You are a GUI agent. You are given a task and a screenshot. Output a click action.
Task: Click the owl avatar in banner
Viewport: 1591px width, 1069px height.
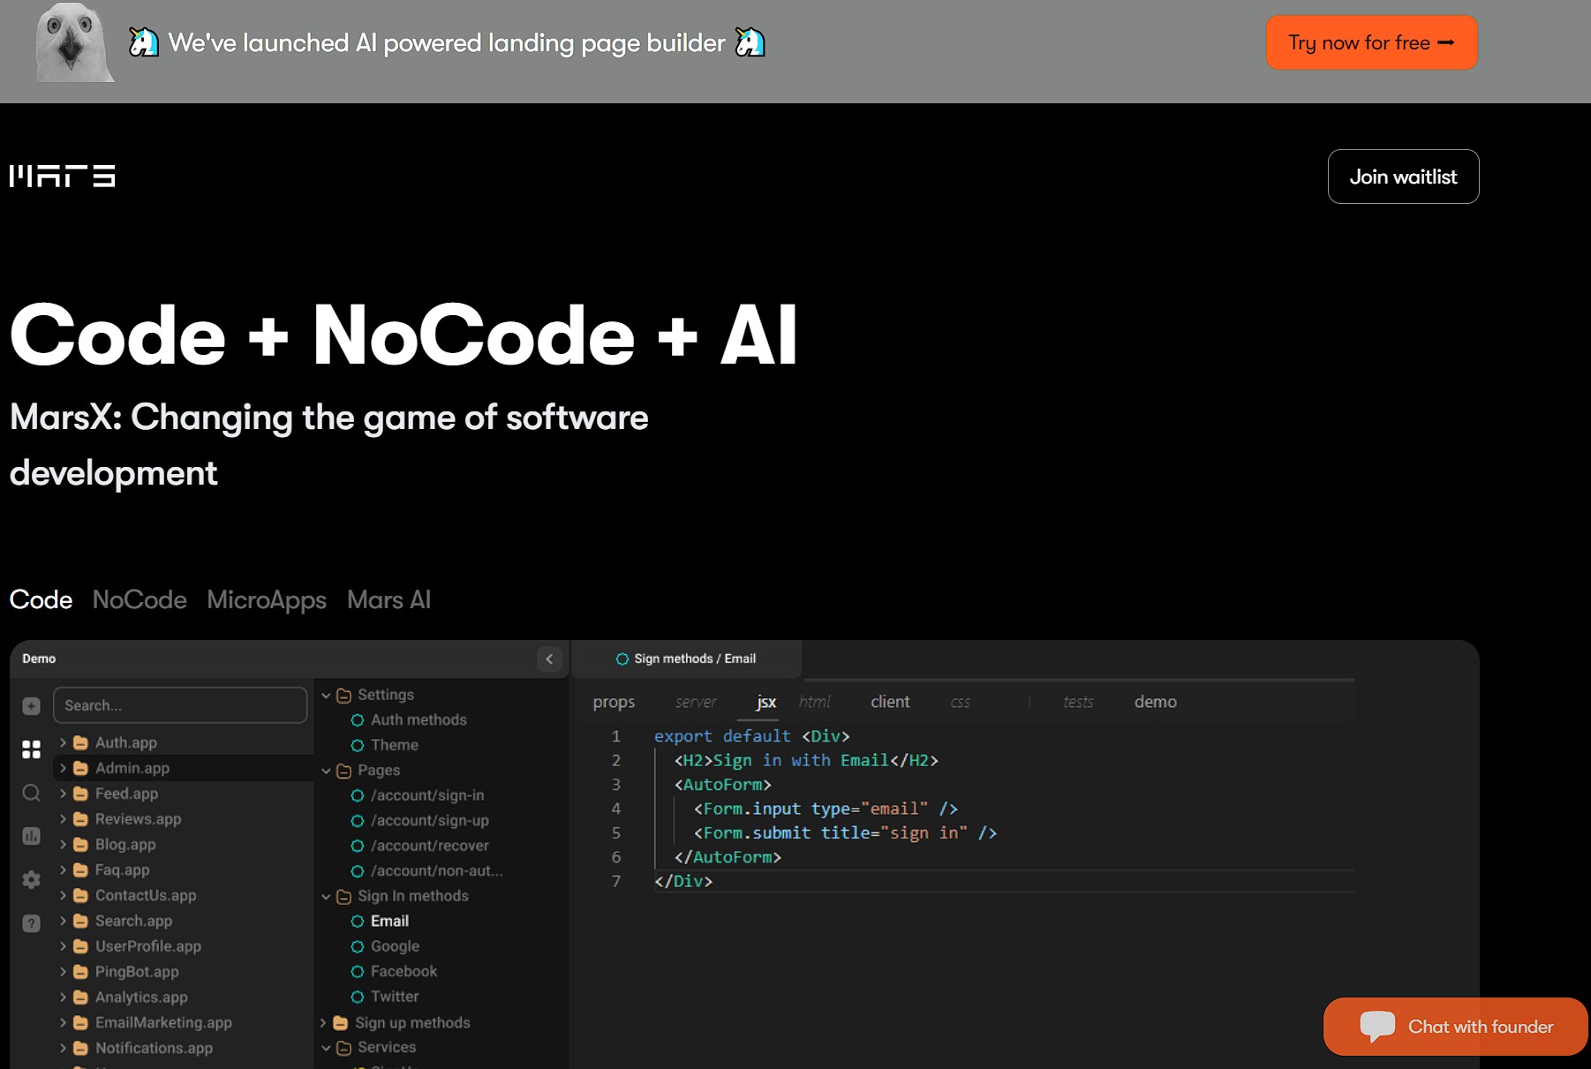coord(74,42)
